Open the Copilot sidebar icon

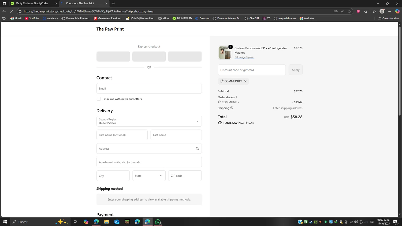(x=397, y=11)
